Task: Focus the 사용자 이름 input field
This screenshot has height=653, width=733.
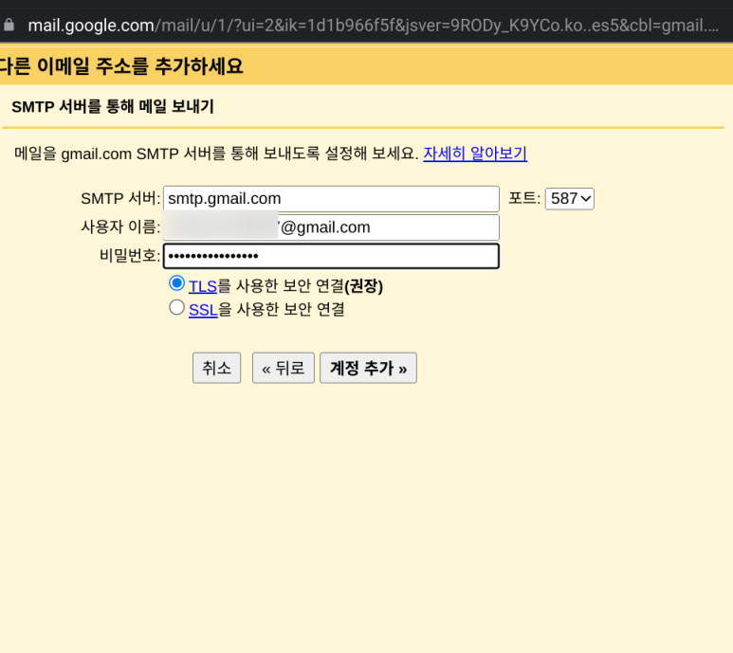Action: click(331, 227)
